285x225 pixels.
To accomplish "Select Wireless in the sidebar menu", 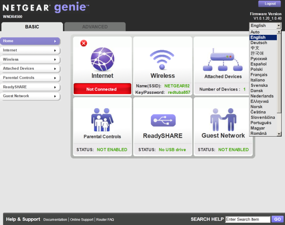I will [x=30, y=60].
